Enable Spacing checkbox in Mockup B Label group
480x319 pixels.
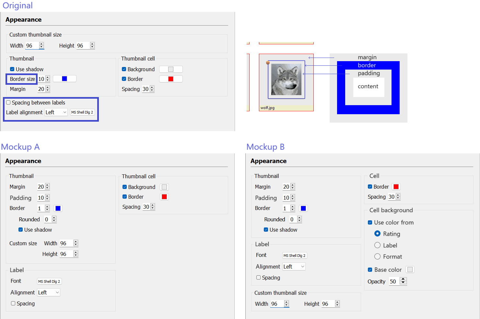click(x=259, y=278)
